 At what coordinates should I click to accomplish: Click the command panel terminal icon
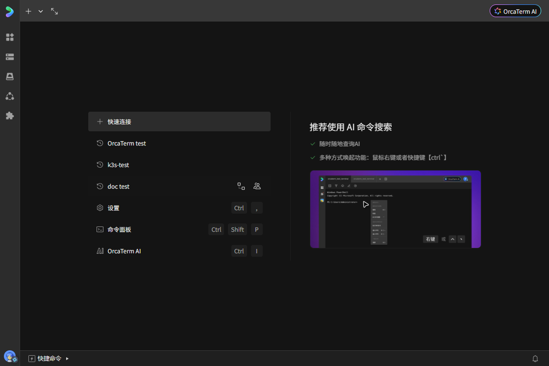(100, 229)
